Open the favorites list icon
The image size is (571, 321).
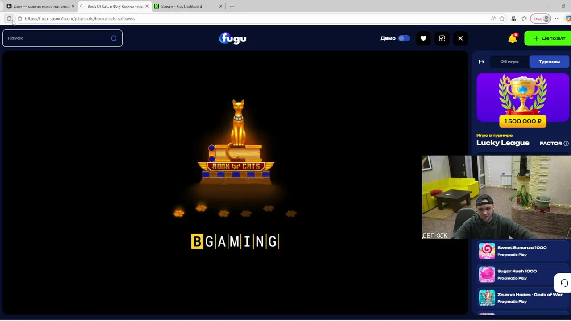tap(524, 18)
